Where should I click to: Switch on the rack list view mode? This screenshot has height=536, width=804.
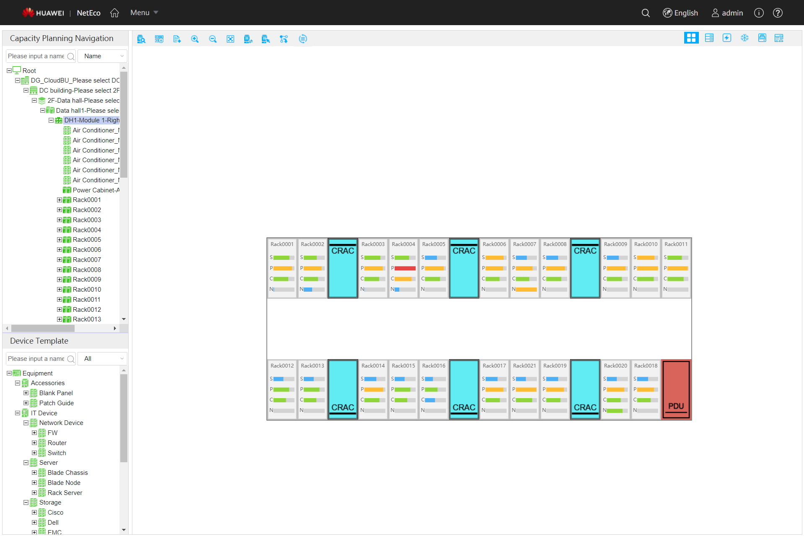pyautogui.click(x=709, y=38)
